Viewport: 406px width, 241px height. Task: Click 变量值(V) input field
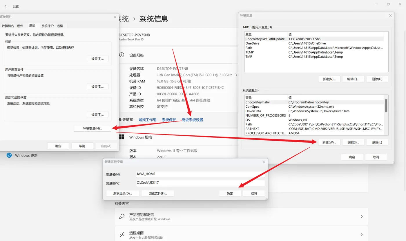[200, 183]
